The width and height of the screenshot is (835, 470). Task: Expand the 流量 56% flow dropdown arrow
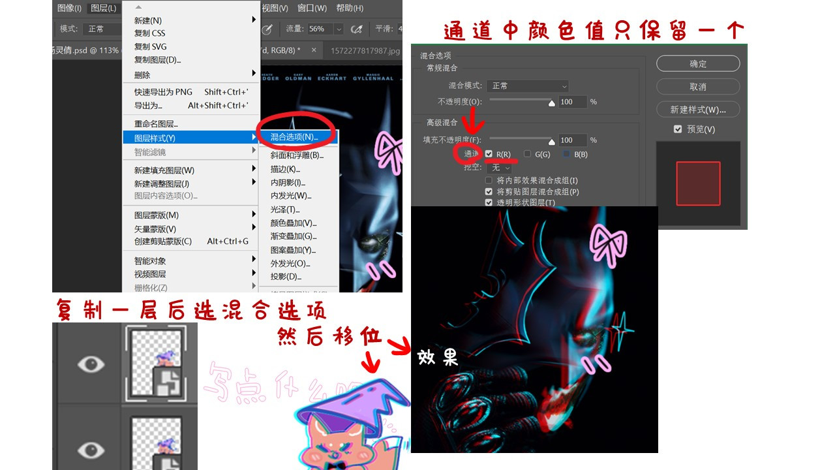pyautogui.click(x=339, y=29)
